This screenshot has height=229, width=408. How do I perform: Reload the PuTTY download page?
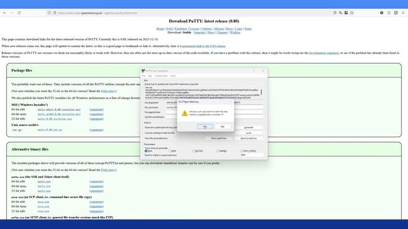click(x=19, y=13)
